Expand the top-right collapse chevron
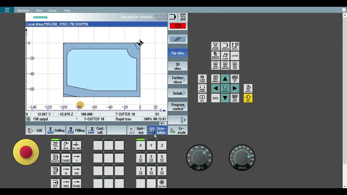 tap(344, 10)
